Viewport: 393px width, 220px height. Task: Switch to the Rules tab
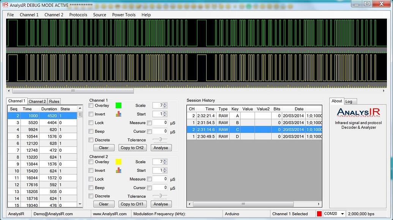pyautogui.click(x=54, y=101)
